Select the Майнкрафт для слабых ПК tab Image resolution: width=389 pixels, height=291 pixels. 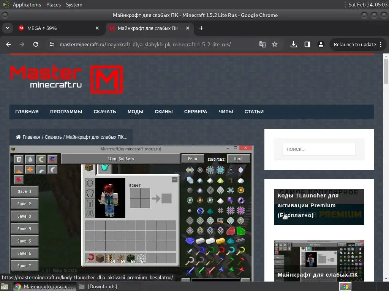[x=149, y=28]
